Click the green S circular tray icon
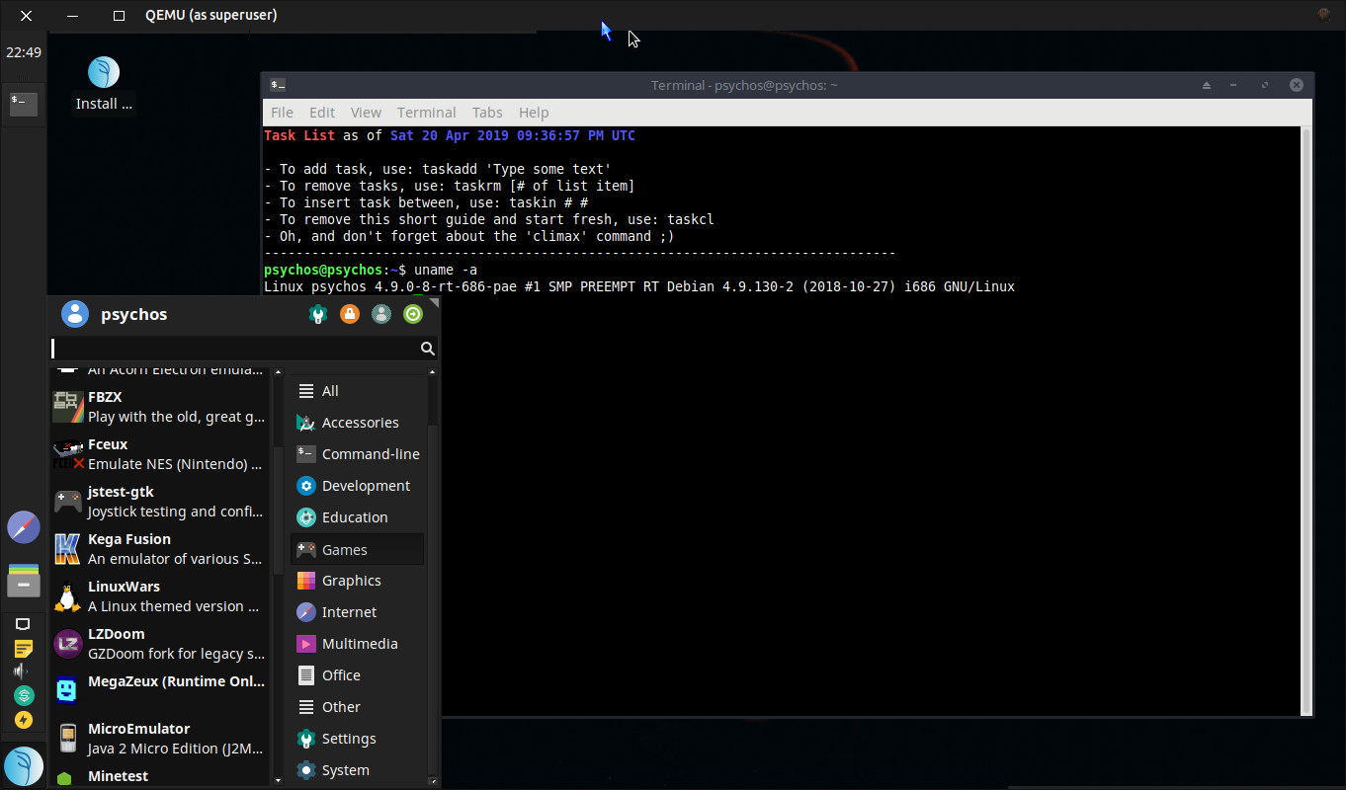 pos(24,695)
